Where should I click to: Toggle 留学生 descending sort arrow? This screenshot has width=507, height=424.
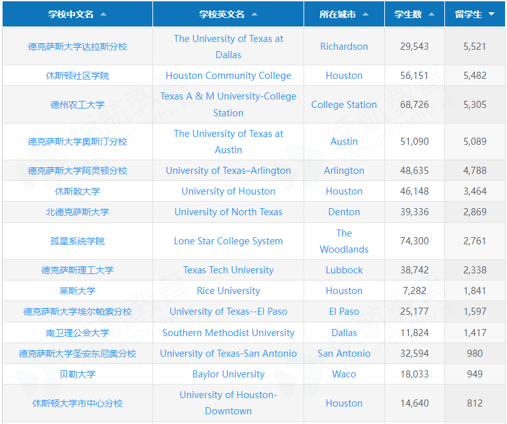tap(491, 14)
